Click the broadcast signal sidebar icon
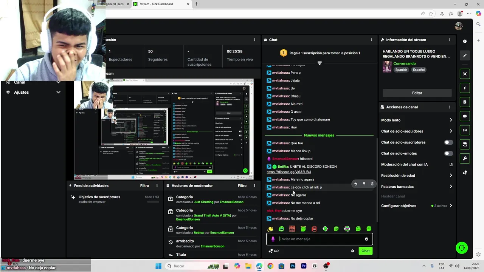 [x=465, y=130]
